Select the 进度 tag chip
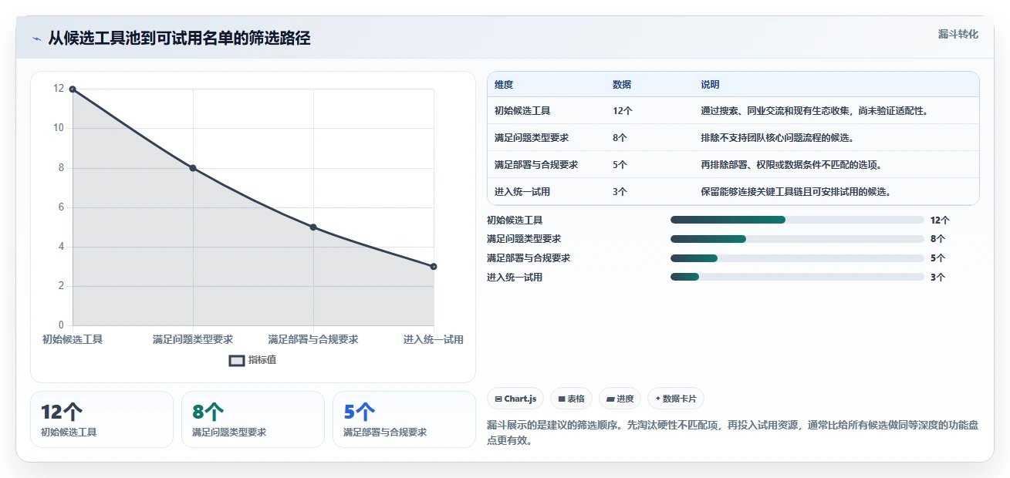Image resolution: width=1010 pixels, height=478 pixels. coord(620,399)
